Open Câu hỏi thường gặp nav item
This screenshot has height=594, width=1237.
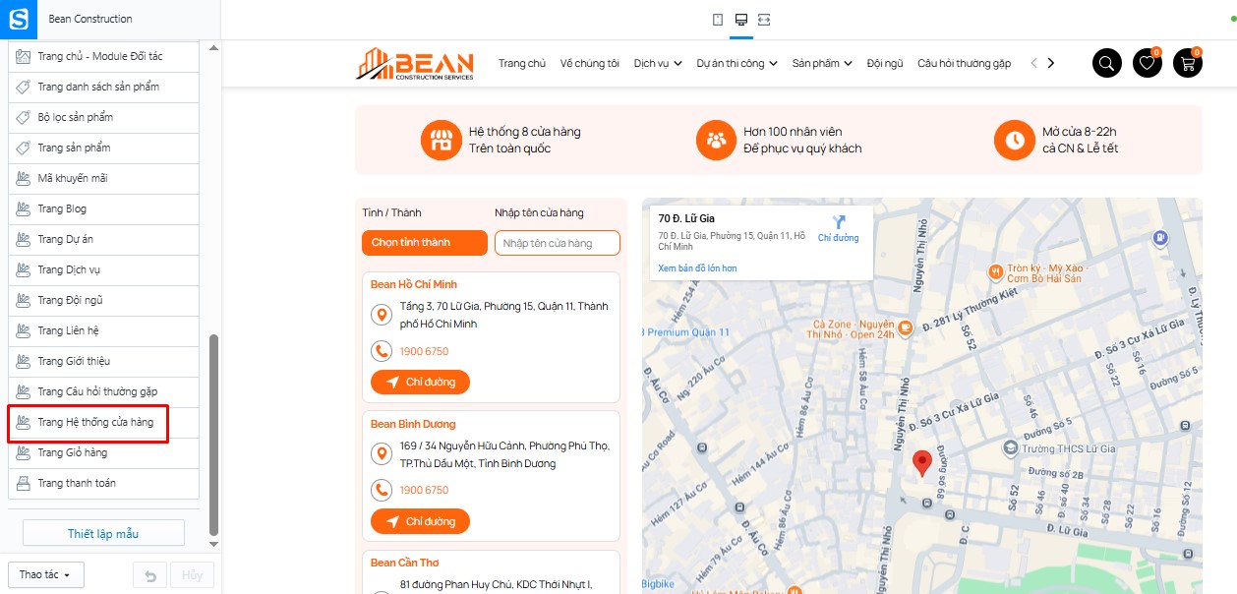[x=964, y=63]
